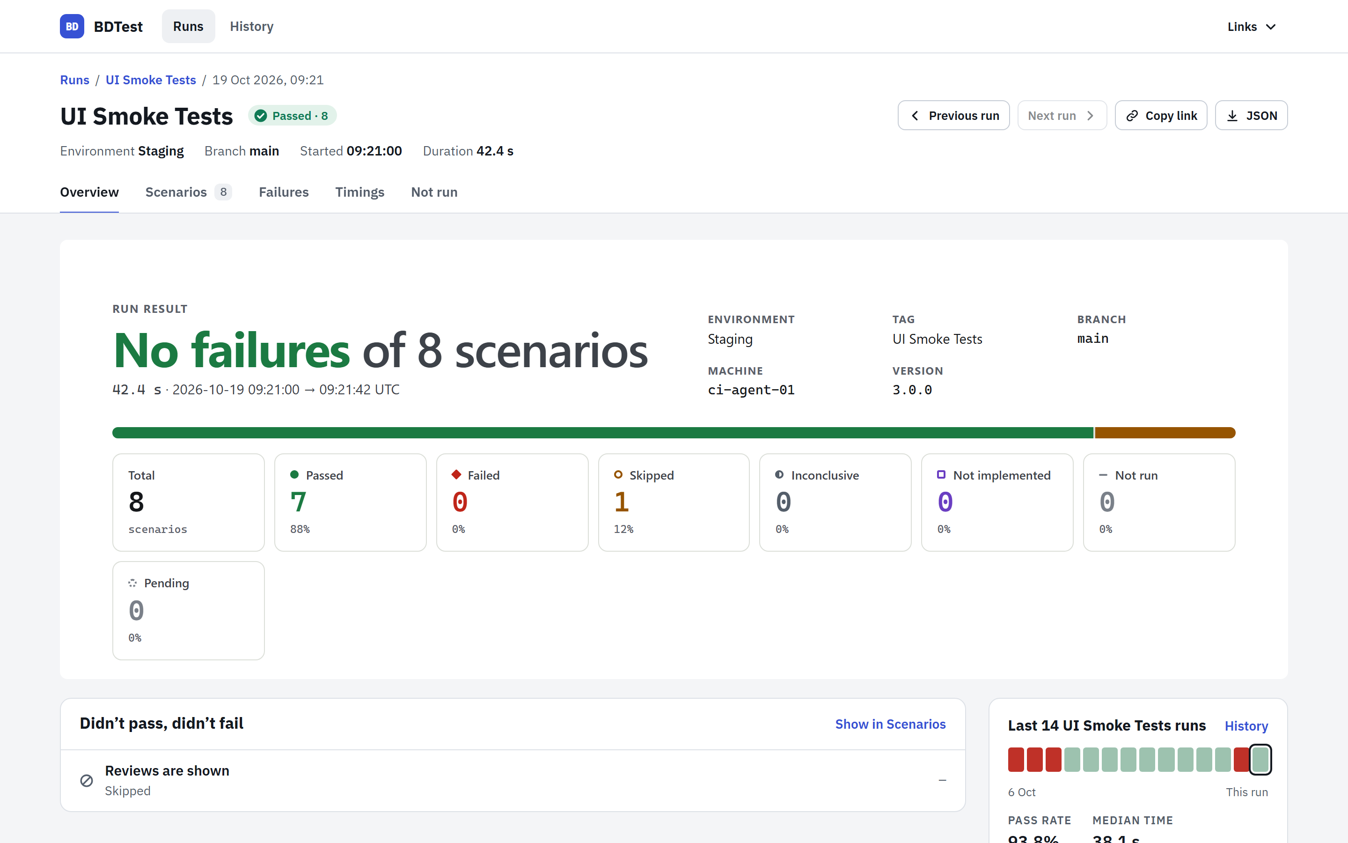The width and height of the screenshot is (1348, 843).
Task: Select the outlined This run history square
Action: point(1260,759)
